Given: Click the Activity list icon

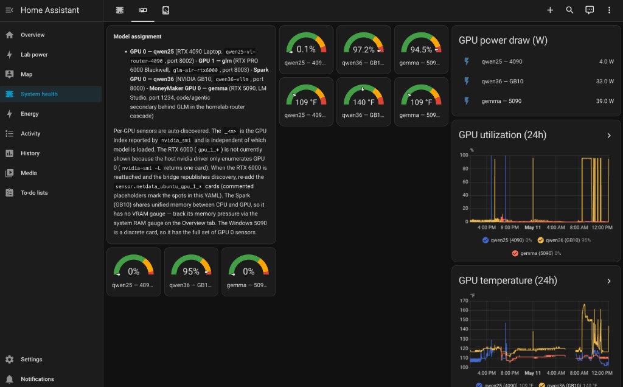Looking at the screenshot, I should point(10,133).
